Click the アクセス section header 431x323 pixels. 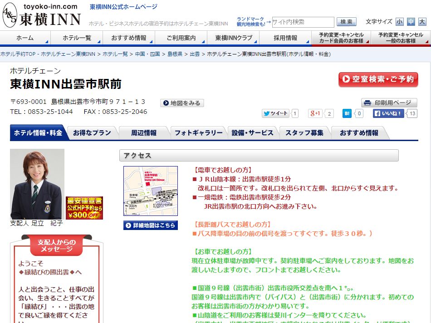coord(259,155)
